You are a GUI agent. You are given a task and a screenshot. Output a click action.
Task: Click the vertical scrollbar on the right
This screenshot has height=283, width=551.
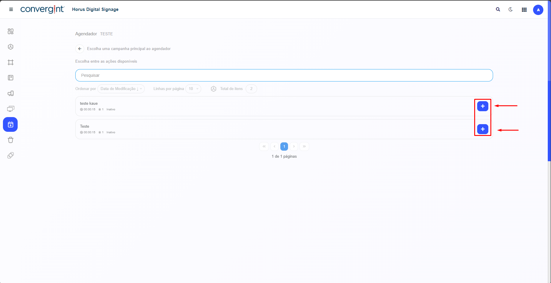tap(549, 121)
